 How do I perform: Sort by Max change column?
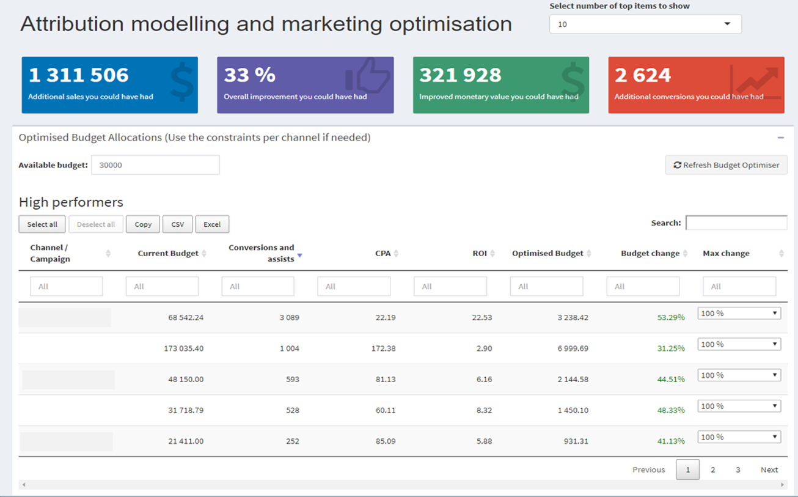(x=782, y=254)
